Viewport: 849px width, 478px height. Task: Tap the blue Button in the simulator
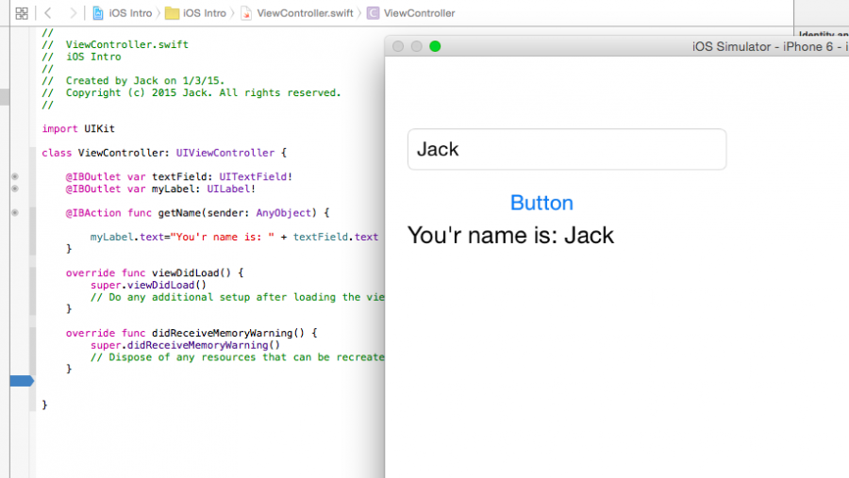pyautogui.click(x=541, y=203)
